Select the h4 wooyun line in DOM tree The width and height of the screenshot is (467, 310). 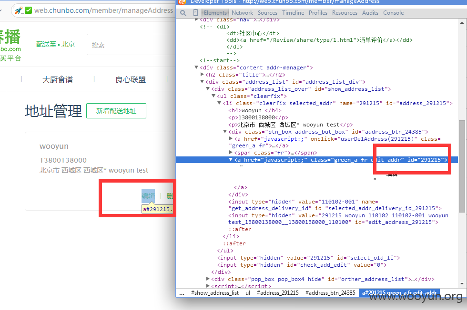[x=255, y=110]
